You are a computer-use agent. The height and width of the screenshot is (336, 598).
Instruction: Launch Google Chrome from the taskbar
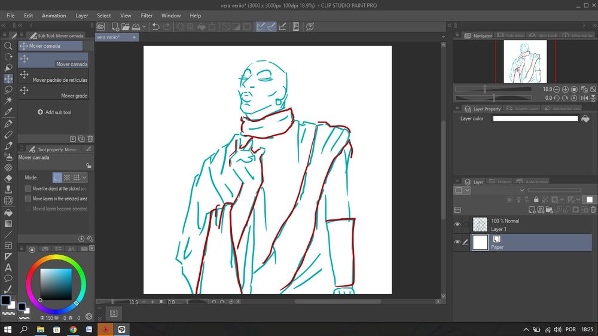click(x=73, y=329)
